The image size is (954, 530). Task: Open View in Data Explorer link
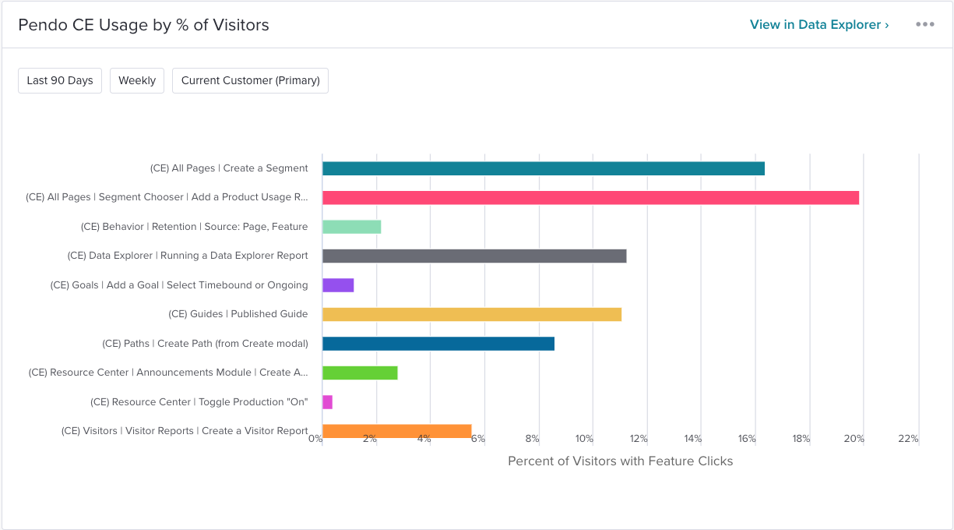point(819,25)
